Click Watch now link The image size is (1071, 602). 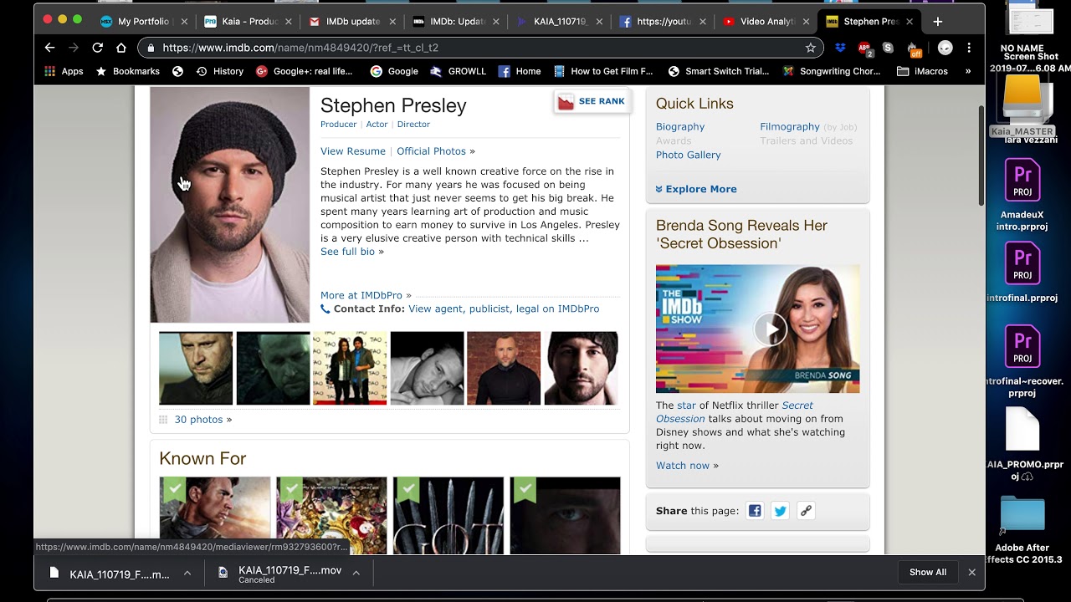coord(683,466)
